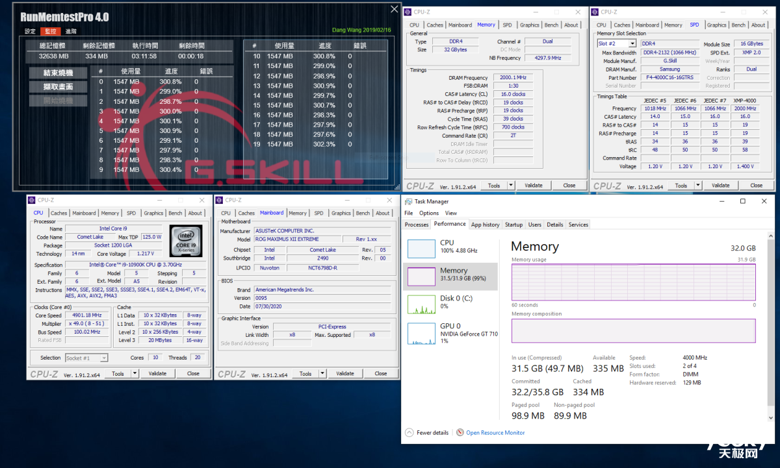Click the CAS# Latency 16.0 clocks field
780x468 pixels.
512,94
